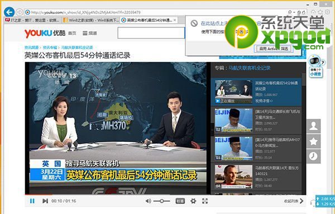Open second breadcrumb 资讯专辑

[50, 47]
